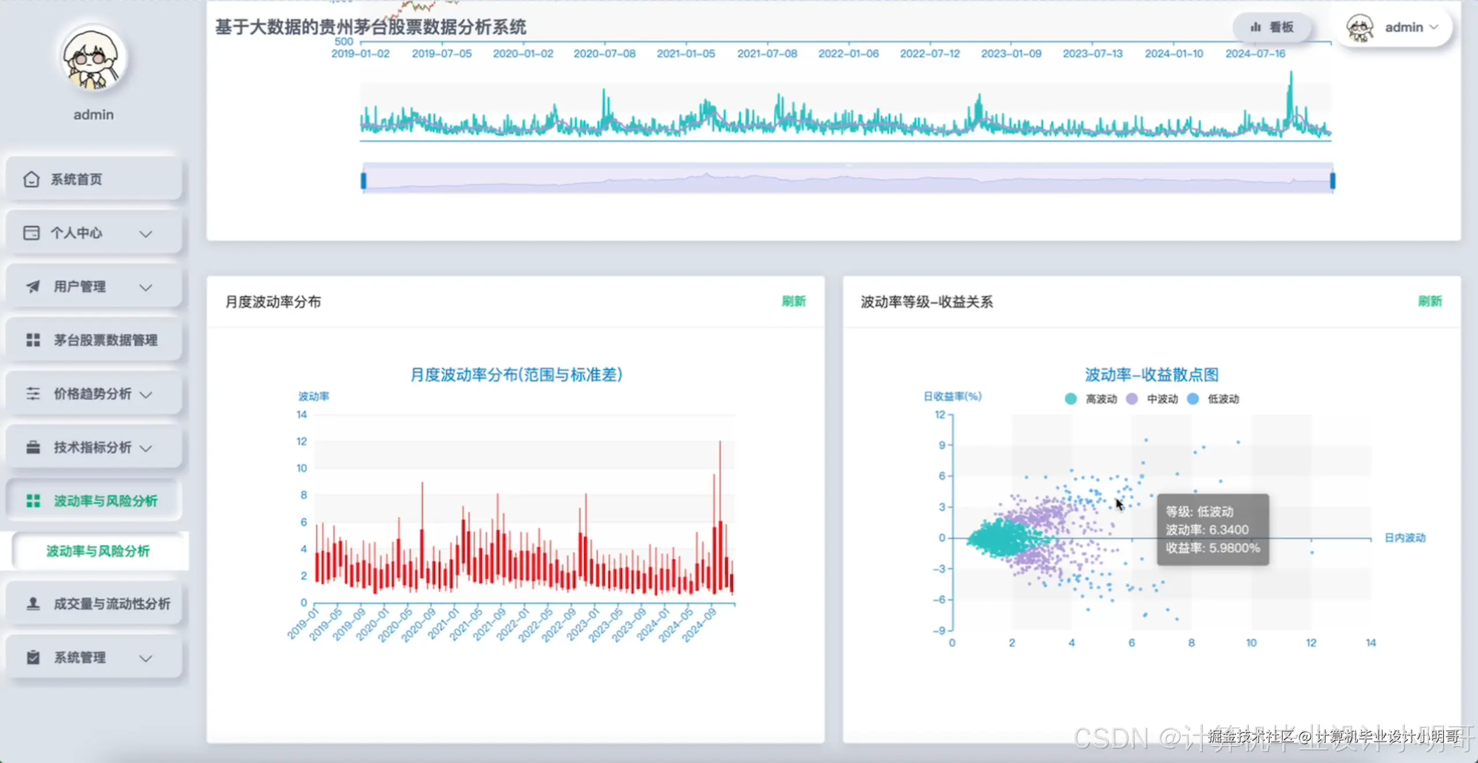
Task: Click the 波动率等级-收益关系 panel heading
Action: click(927, 302)
